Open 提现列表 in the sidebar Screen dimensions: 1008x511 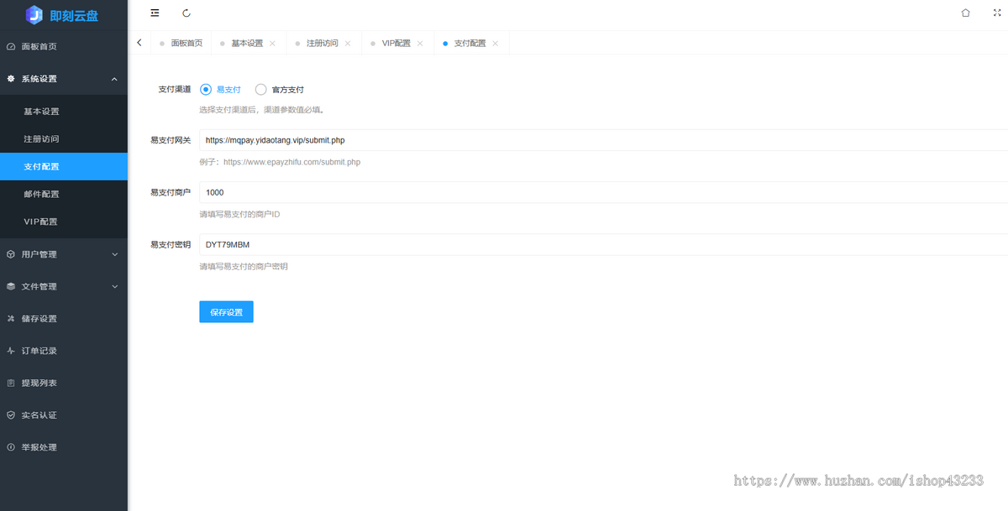click(x=64, y=383)
